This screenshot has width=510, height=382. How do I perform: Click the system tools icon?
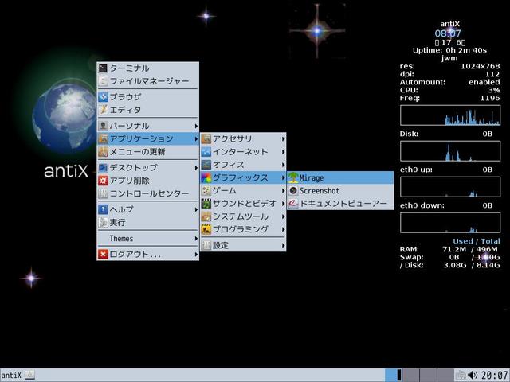tap(206, 216)
